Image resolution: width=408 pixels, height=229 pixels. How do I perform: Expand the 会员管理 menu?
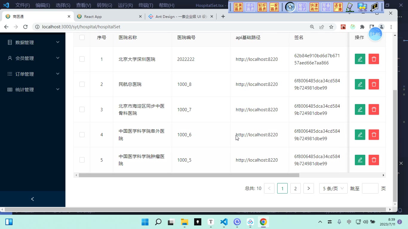(x=33, y=58)
